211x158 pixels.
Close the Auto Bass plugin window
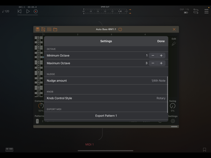click(x=174, y=29)
